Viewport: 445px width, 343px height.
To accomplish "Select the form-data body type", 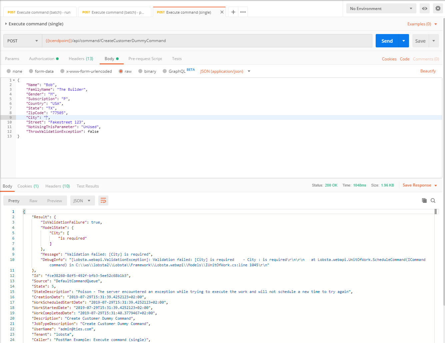I will click(x=31, y=71).
